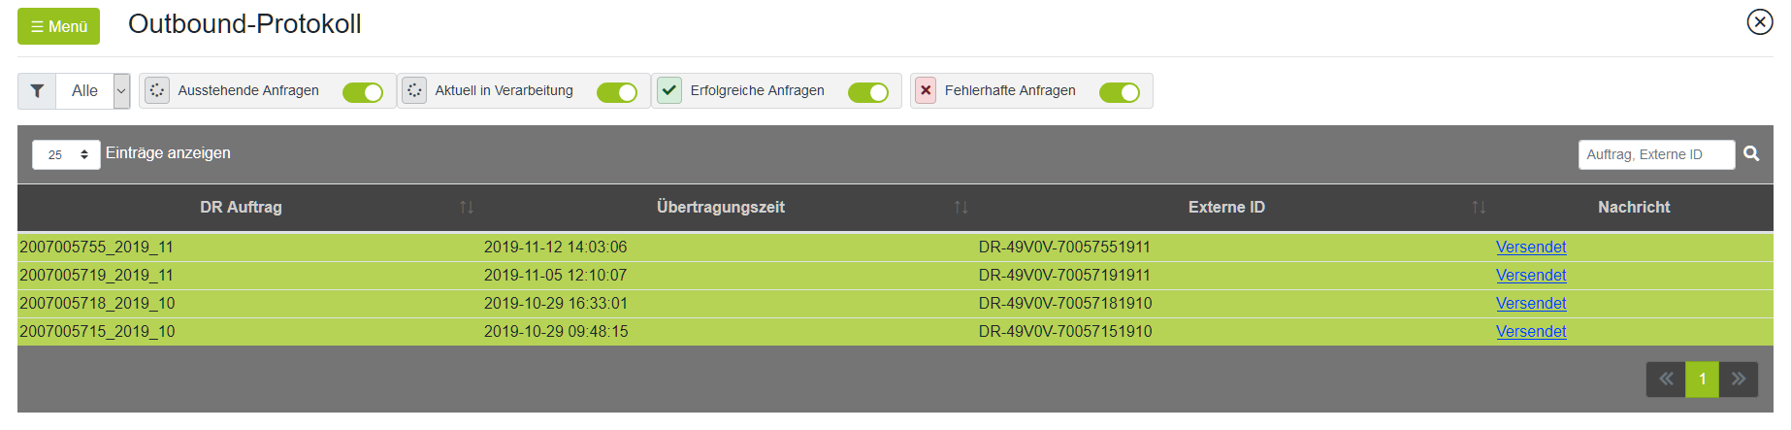Click the funnel filter icon
The image size is (1791, 430).
[x=37, y=91]
